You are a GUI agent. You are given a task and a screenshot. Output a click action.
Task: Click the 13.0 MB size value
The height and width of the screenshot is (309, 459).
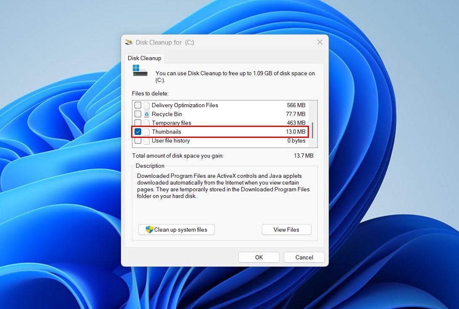pos(295,132)
